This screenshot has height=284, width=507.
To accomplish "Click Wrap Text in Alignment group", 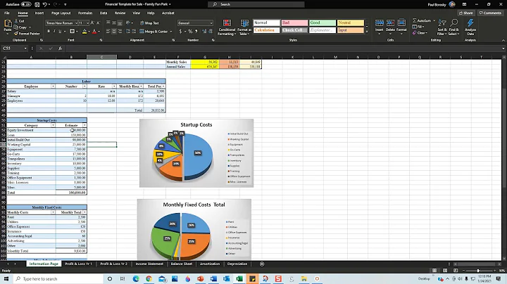I will [x=149, y=23].
